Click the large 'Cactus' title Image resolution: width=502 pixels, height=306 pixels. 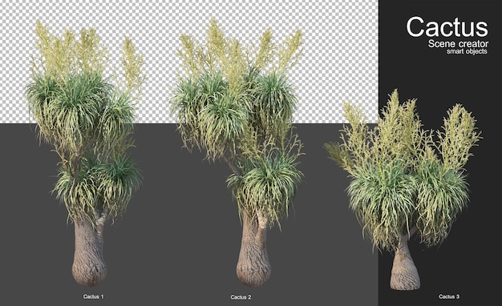coord(447,27)
